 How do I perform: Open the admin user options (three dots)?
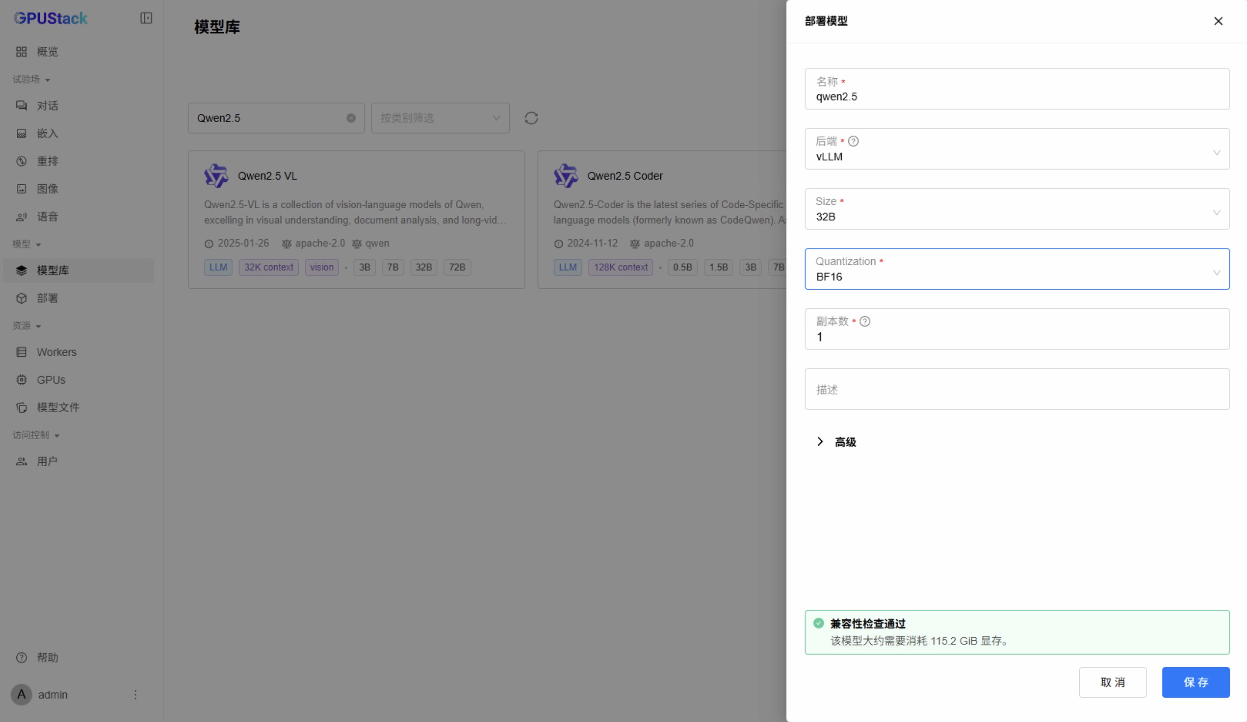pyautogui.click(x=135, y=694)
